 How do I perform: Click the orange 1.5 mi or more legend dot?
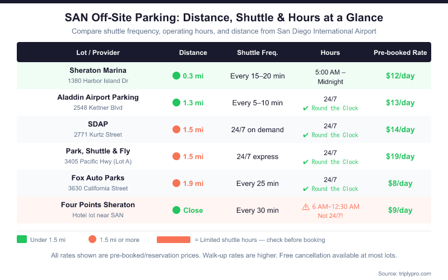92,240
